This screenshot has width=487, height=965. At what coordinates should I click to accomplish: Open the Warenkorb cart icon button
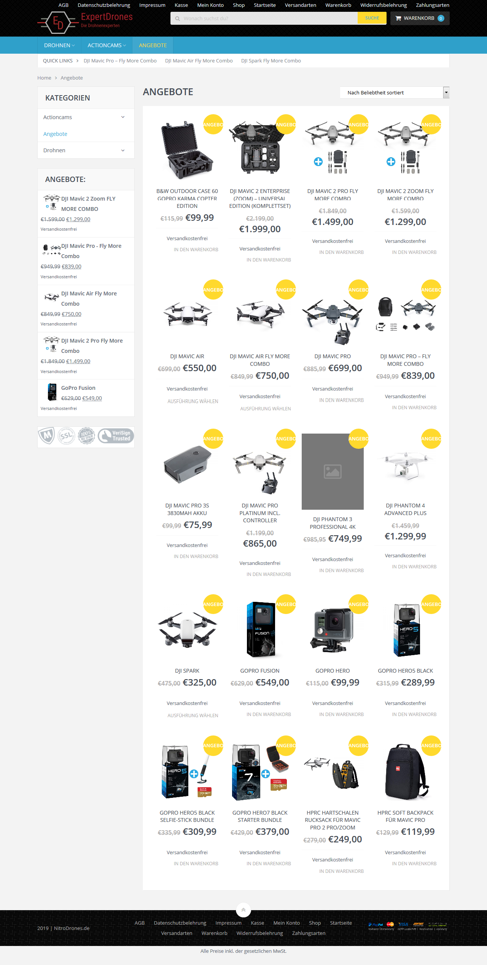420,18
